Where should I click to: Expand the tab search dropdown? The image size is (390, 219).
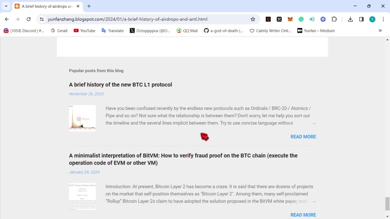pyautogui.click(x=6, y=6)
